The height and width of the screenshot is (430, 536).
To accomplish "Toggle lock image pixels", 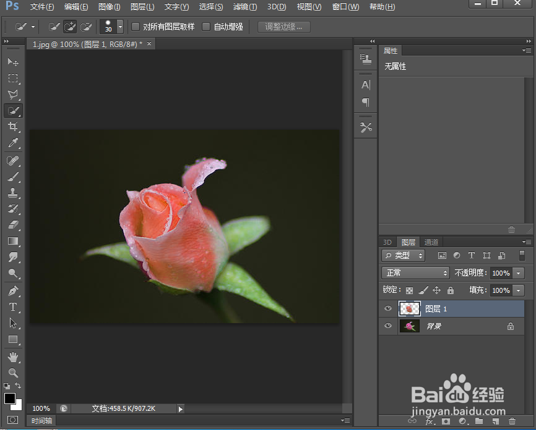I will click(x=423, y=290).
